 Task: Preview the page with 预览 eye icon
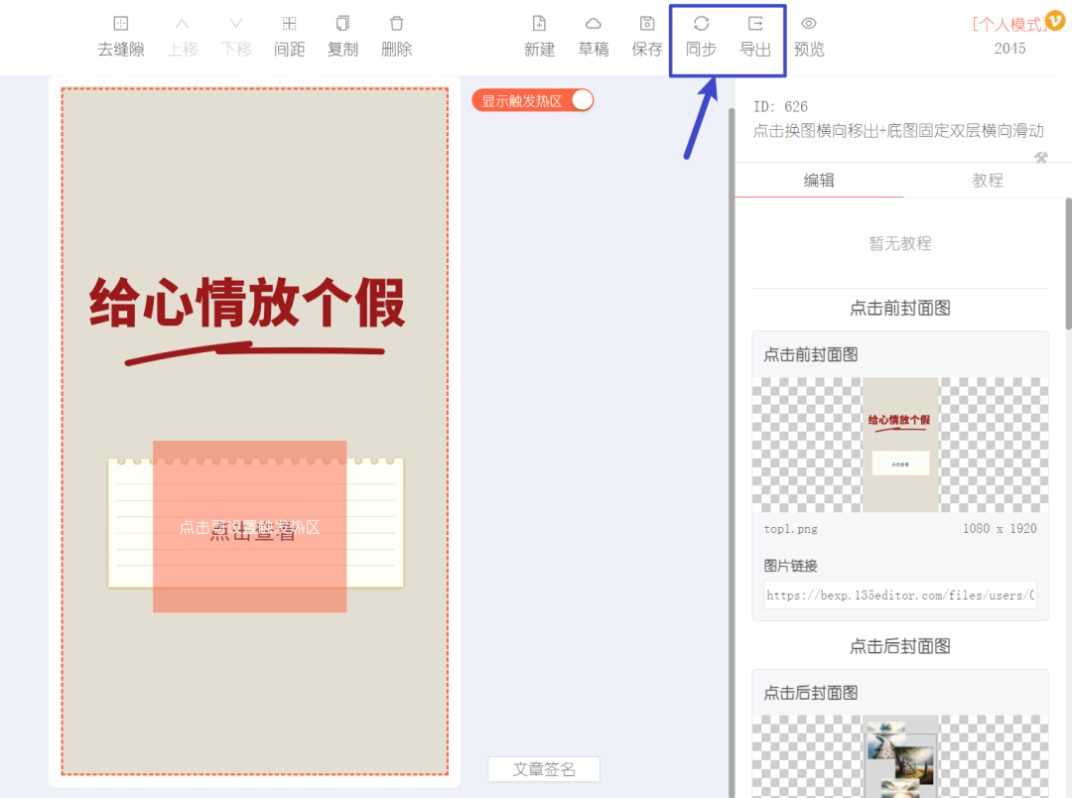[x=809, y=24]
